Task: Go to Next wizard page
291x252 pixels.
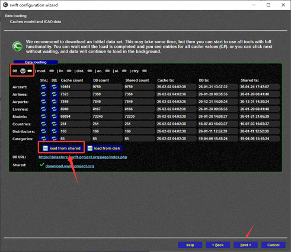Action: pyautogui.click(x=245, y=245)
